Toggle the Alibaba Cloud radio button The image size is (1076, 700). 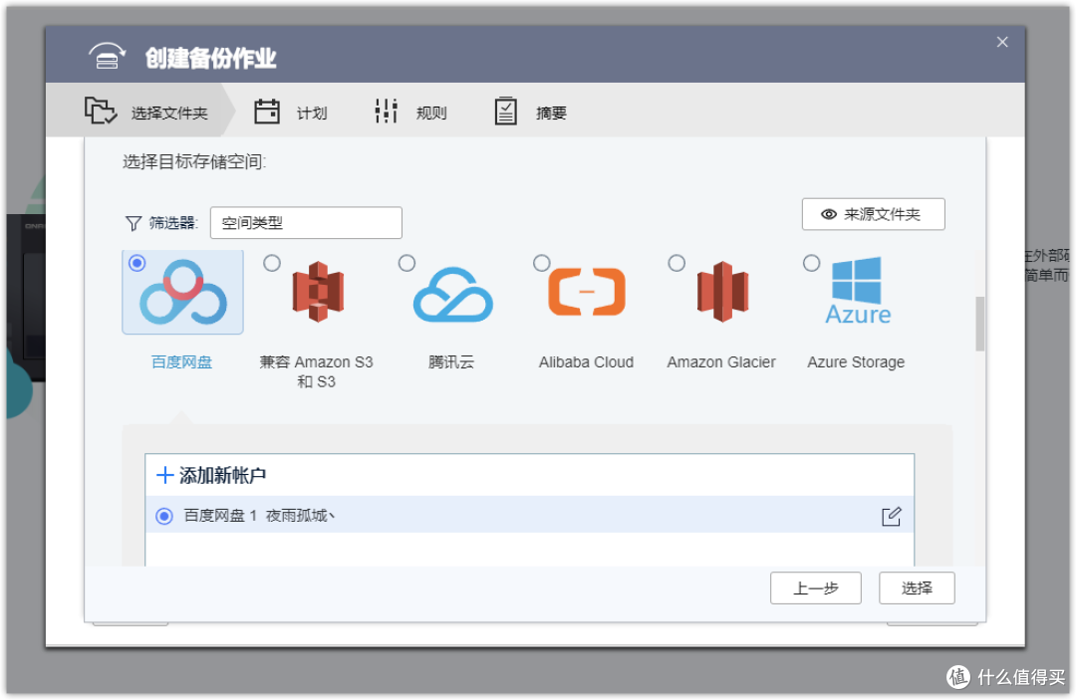pyautogui.click(x=541, y=263)
